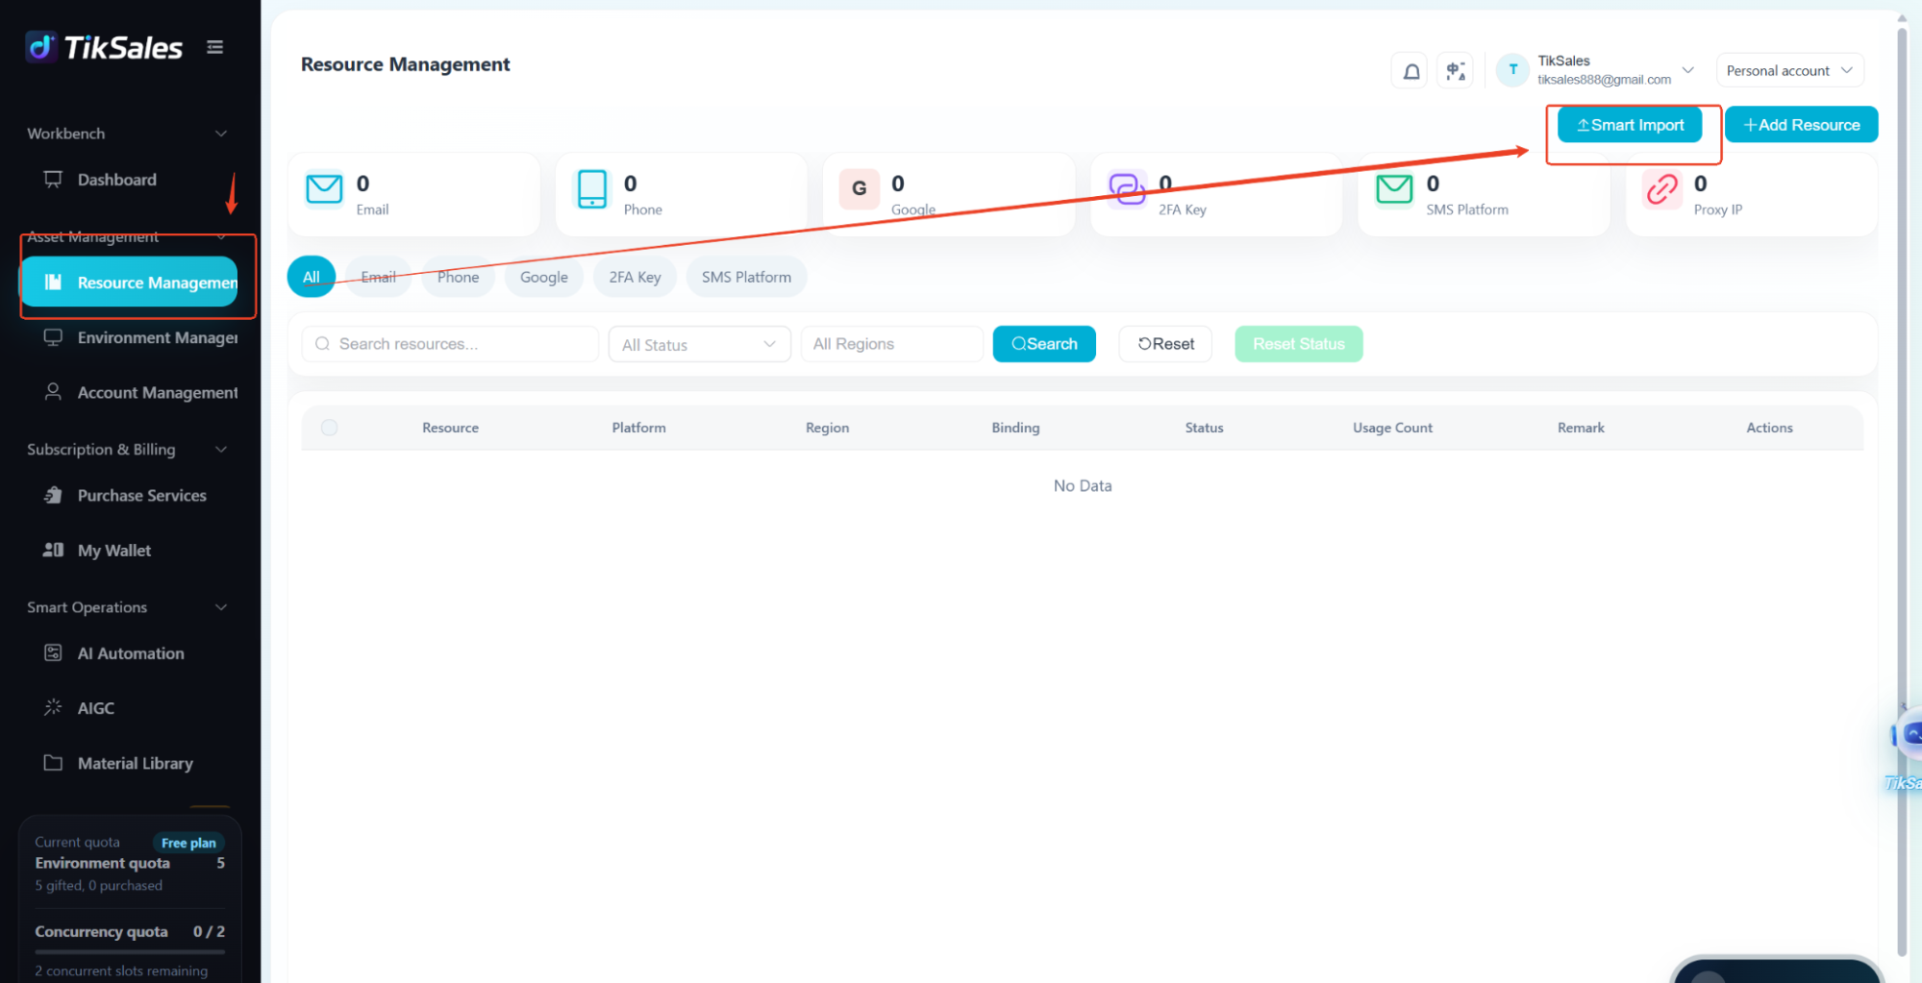
Task: Click the Proxy IP link icon
Action: point(1662,189)
